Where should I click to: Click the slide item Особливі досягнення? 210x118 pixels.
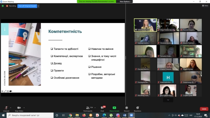tap(66, 78)
